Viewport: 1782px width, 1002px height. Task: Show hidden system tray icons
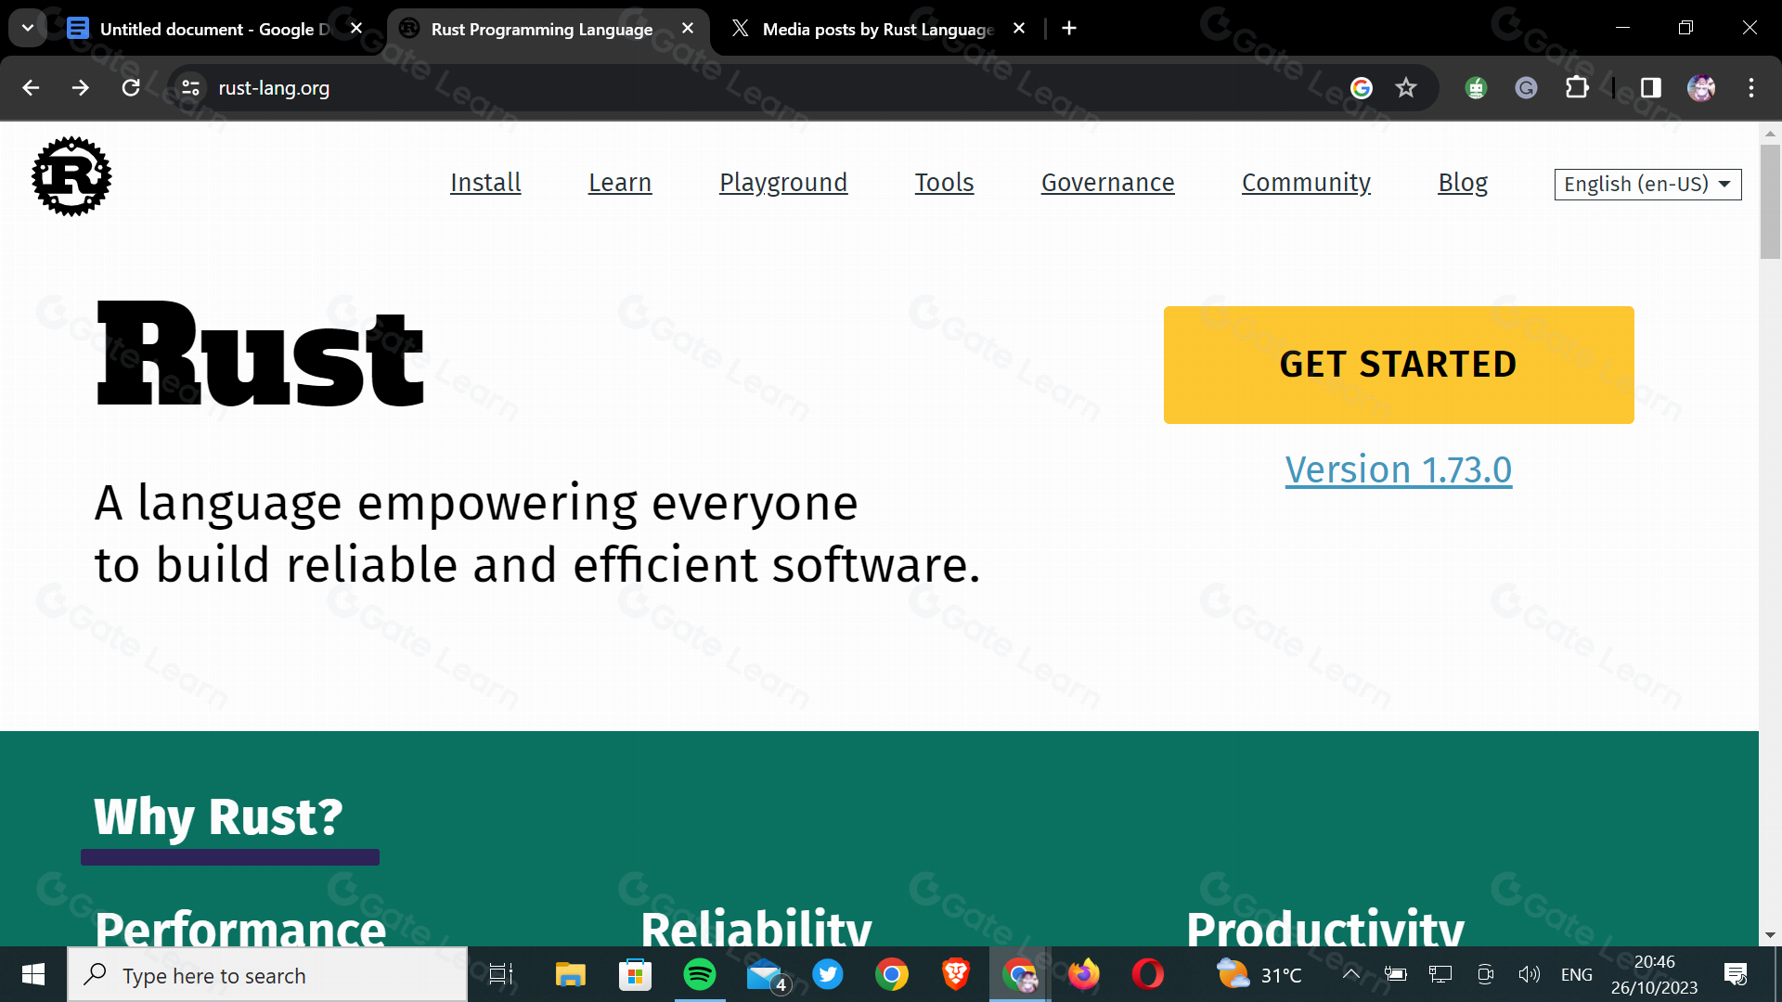(1351, 974)
